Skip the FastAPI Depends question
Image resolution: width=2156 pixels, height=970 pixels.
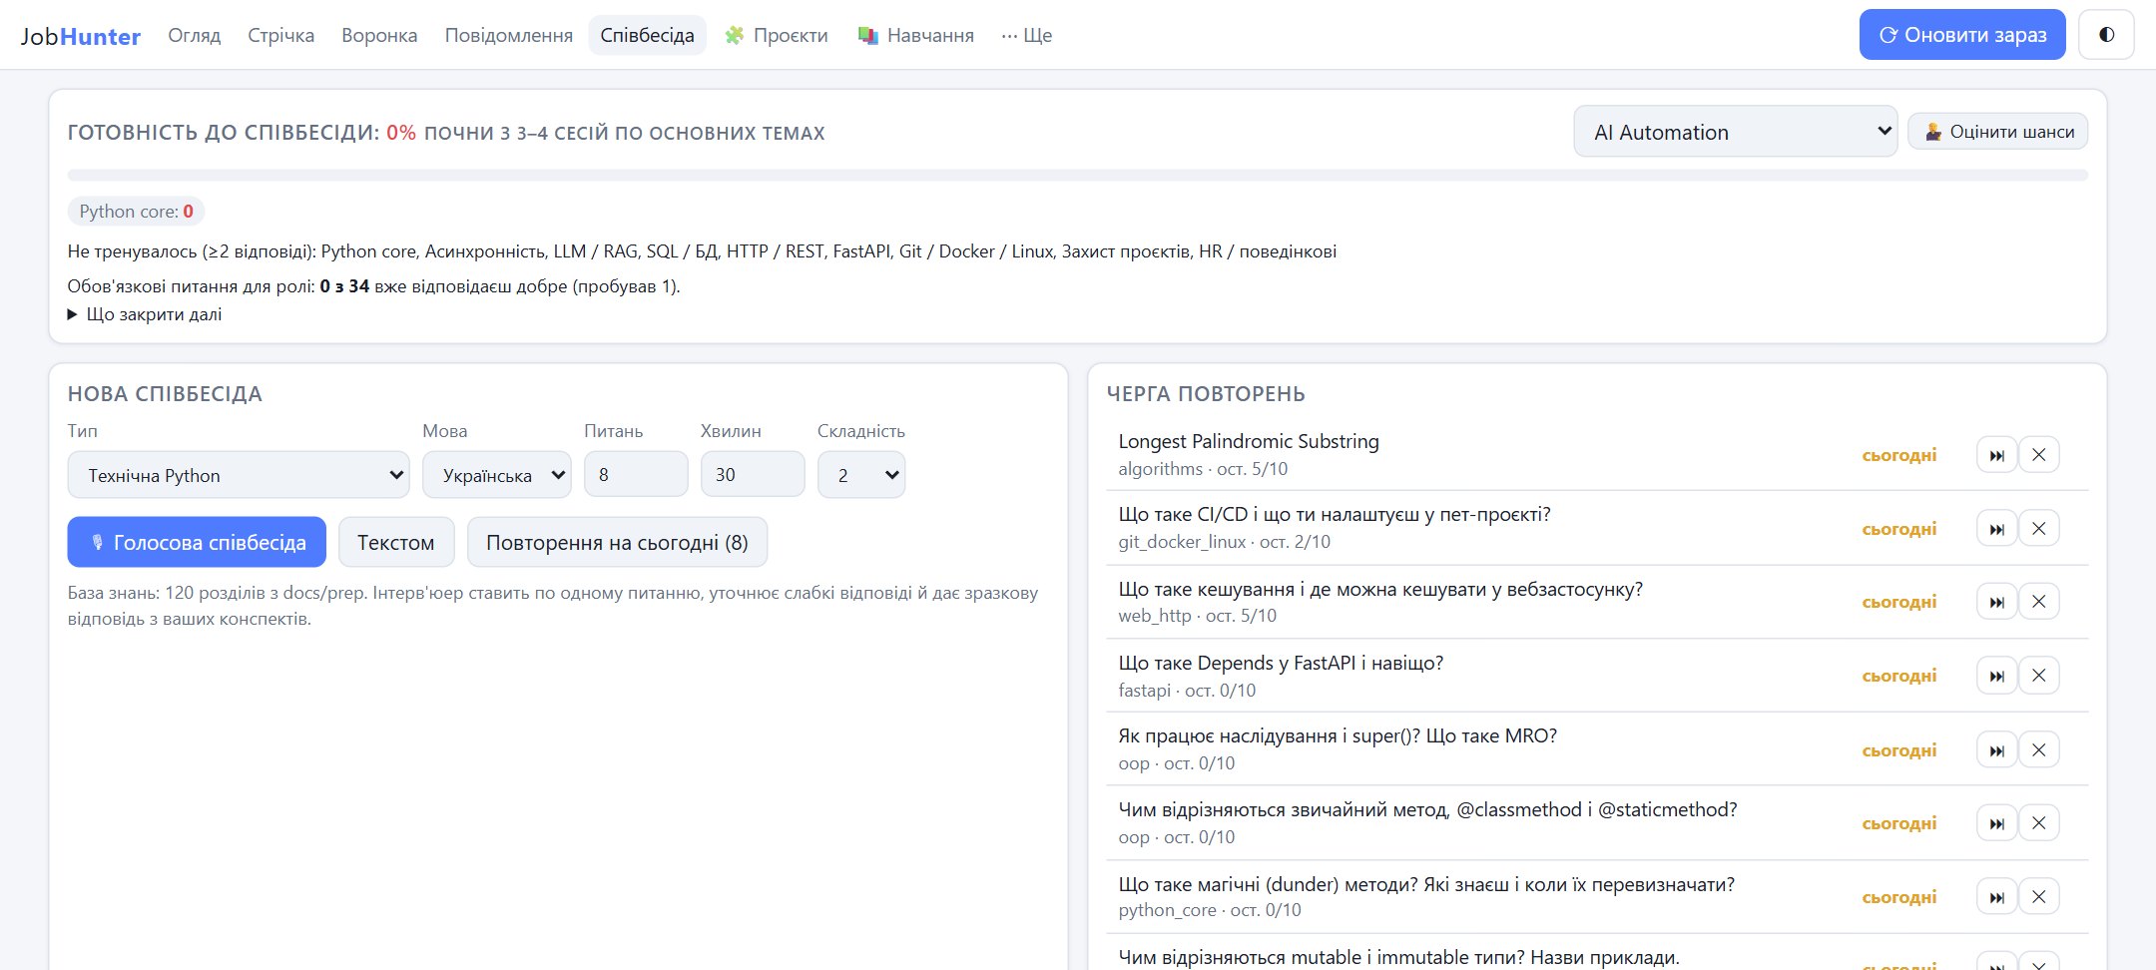tap(1996, 676)
